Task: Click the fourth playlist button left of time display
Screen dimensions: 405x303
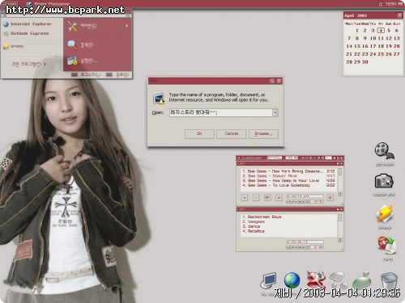Action: pyautogui.click(x=279, y=198)
